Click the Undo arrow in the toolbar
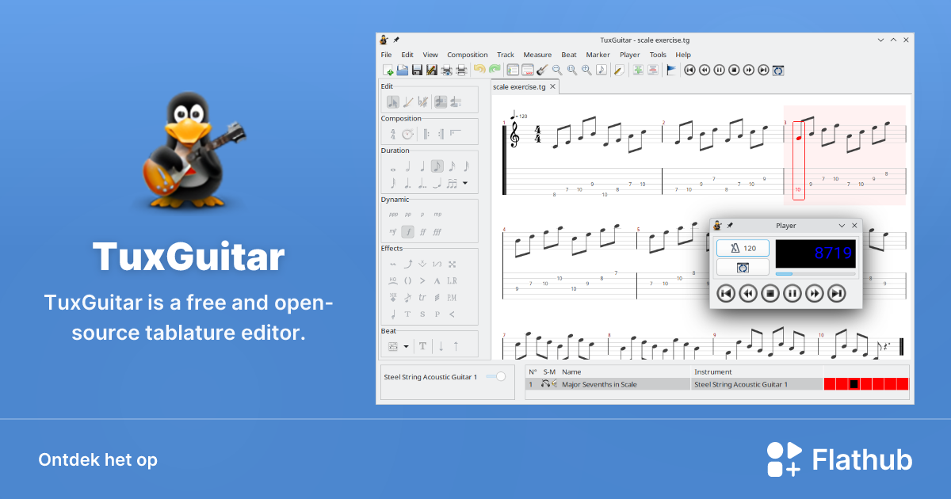This screenshot has height=499, width=951. 479,68
